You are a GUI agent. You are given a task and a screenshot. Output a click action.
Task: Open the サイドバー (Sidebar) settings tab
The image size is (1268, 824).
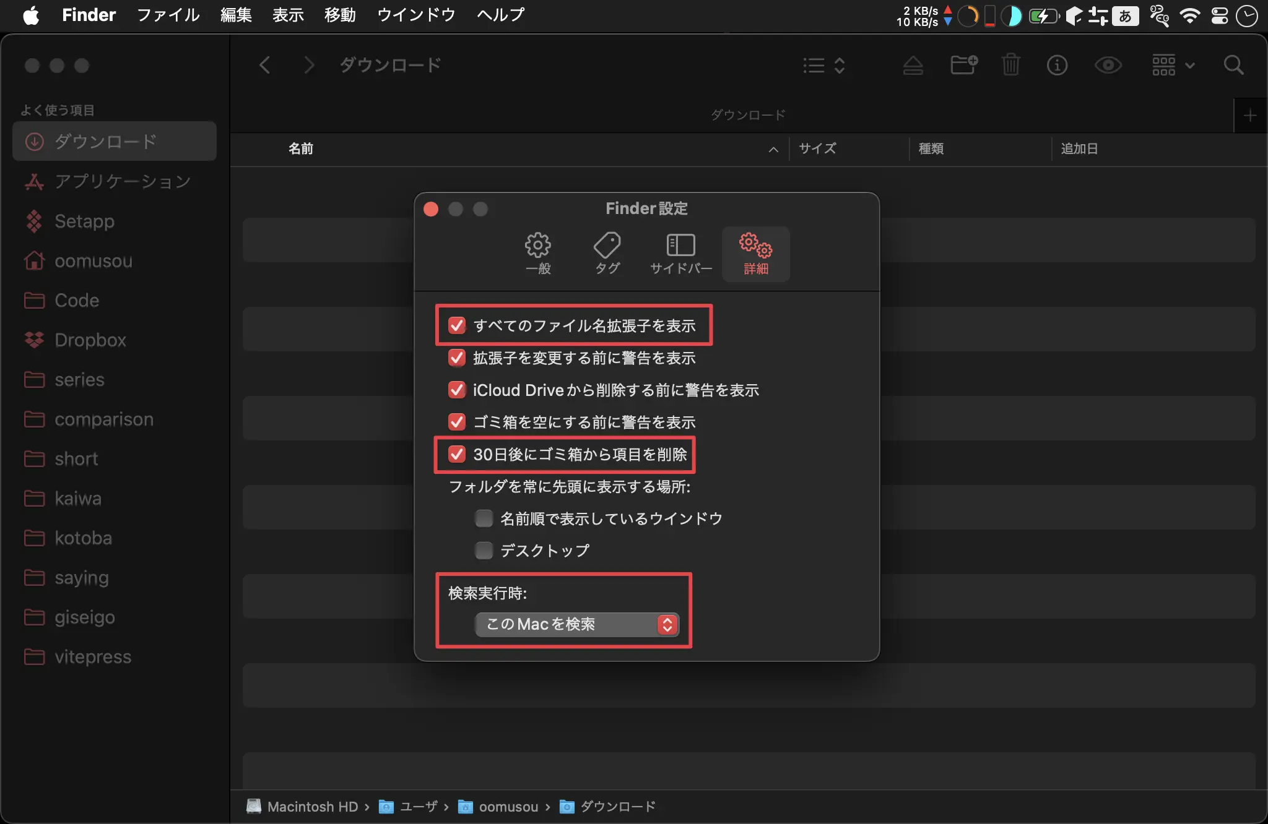[x=681, y=254]
